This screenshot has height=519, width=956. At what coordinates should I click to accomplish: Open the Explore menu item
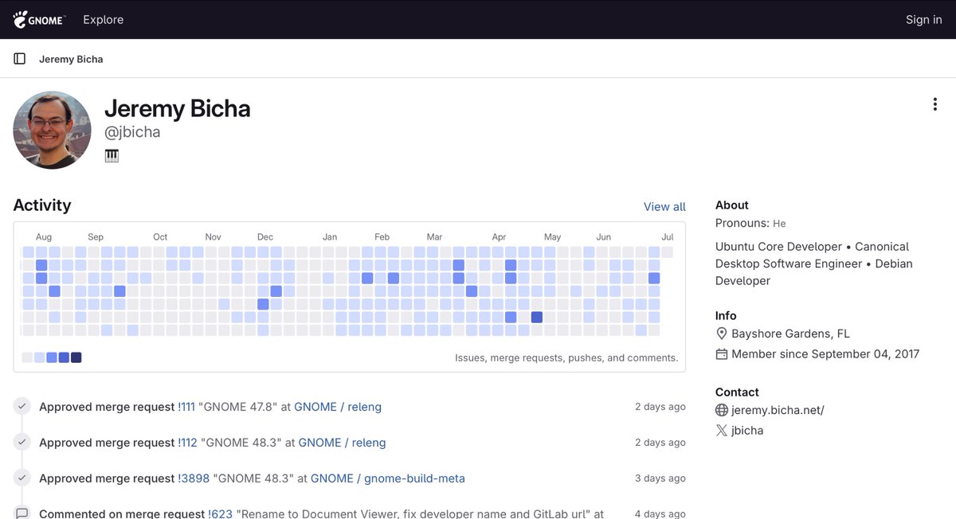tap(104, 20)
